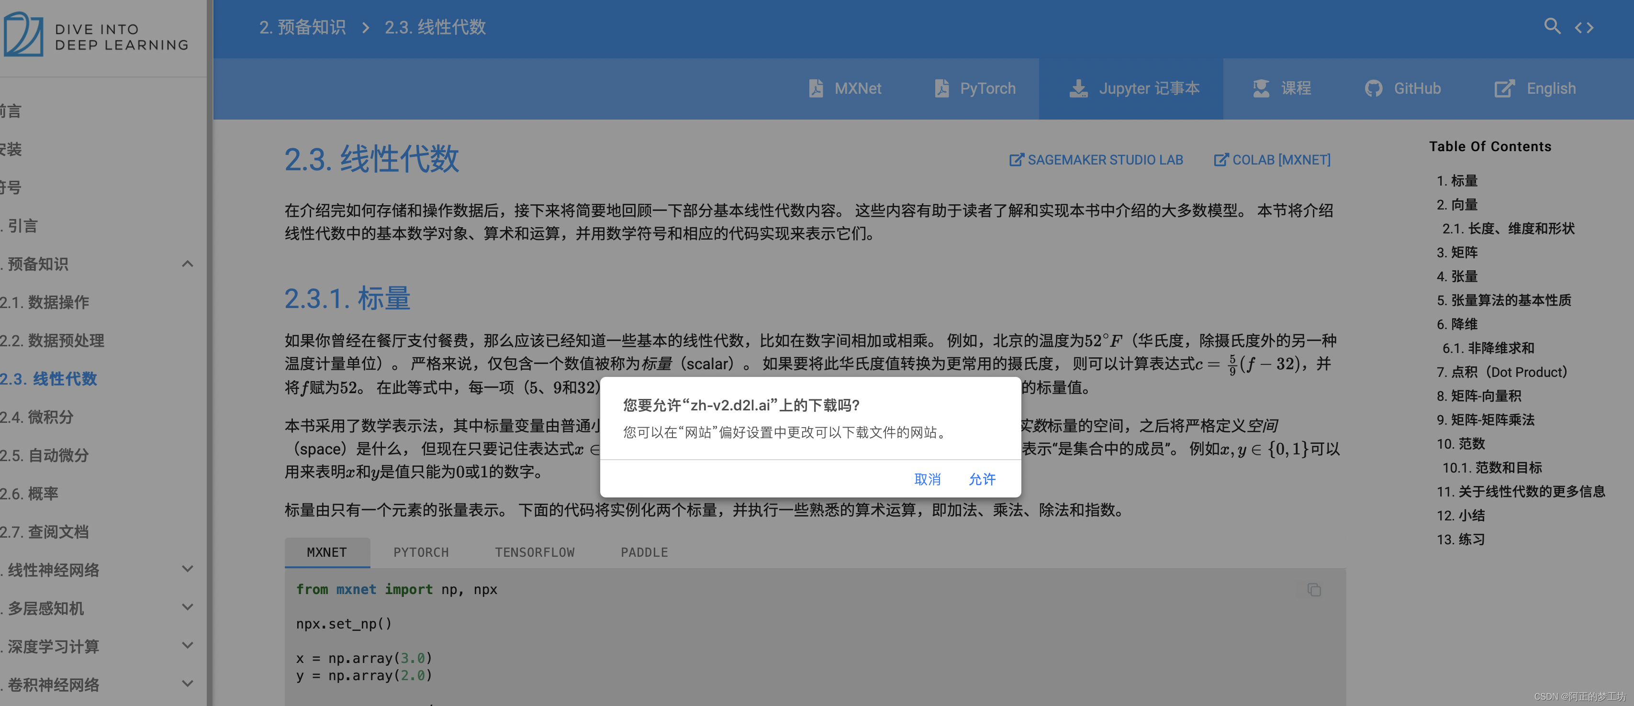This screenshot has width=1634, height=706.
Task: Jump to TOC entry 10.1. 范数和目标
Action: [1492, 468]
